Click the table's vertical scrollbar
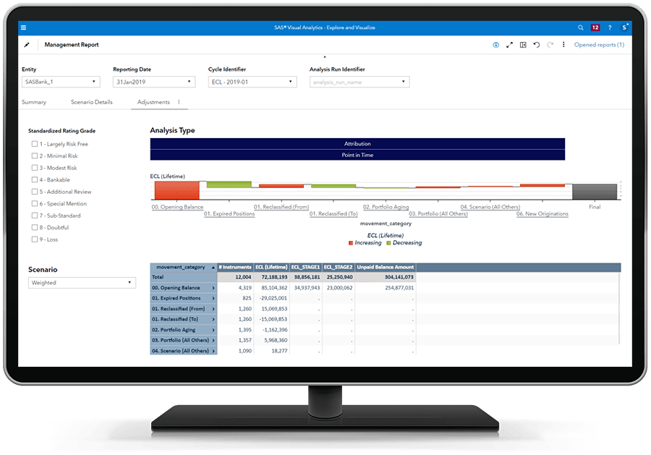Viewport: 651px width, 455px height. 619,308
